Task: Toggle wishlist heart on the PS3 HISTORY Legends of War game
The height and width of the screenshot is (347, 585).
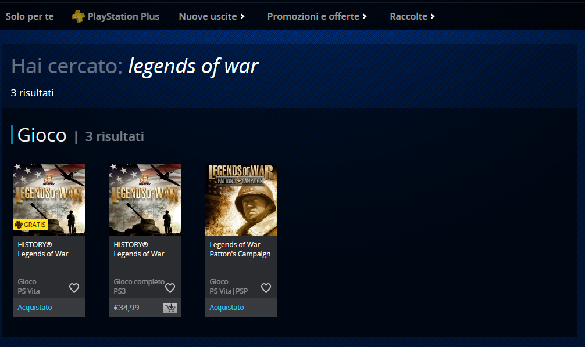Action: coord(170,288)
